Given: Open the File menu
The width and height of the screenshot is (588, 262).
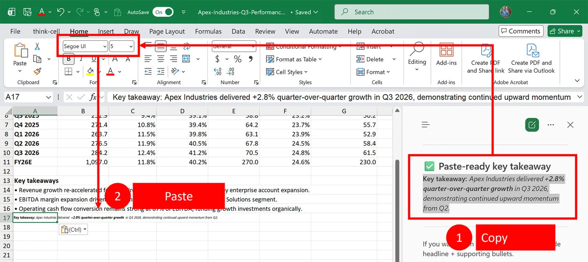Looking at the screenshot, I should pos(15,31).
